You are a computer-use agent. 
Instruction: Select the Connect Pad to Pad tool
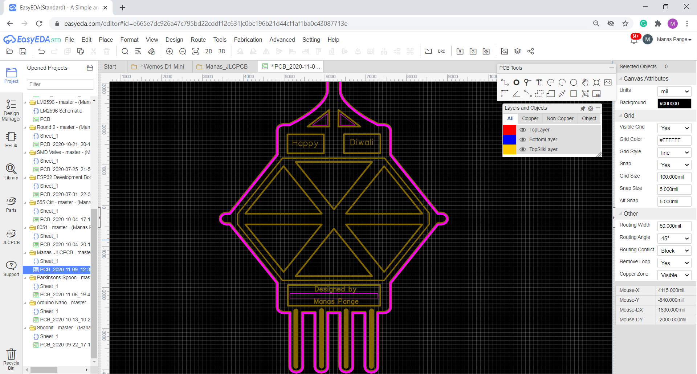[x=527, y=94]
